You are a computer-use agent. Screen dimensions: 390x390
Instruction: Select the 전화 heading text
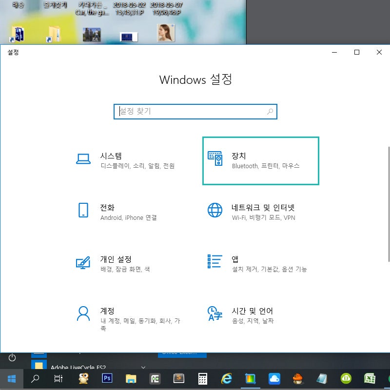point(107,208)
